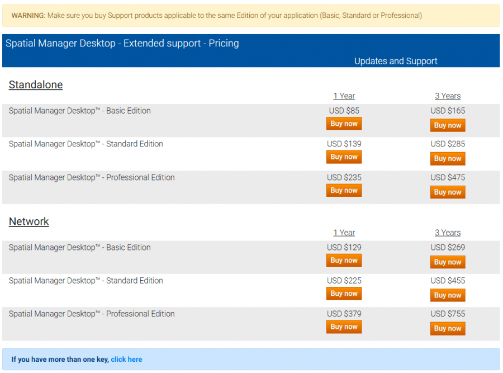Buy 1 Year support for Network Professional Edition
Image resolution: width=503 pixels, height=373 pixels.
pos(344,327)
